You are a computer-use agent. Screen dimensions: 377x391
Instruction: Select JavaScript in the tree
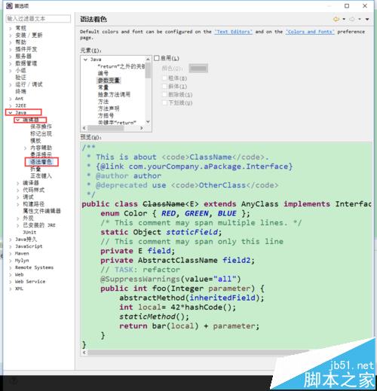[x=29, y=246]
